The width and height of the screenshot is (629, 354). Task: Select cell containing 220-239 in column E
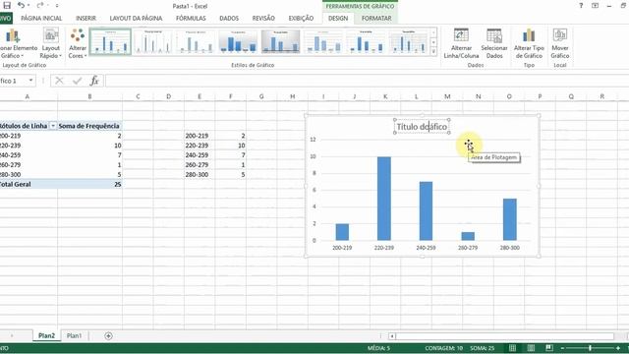tap(200, 146)
